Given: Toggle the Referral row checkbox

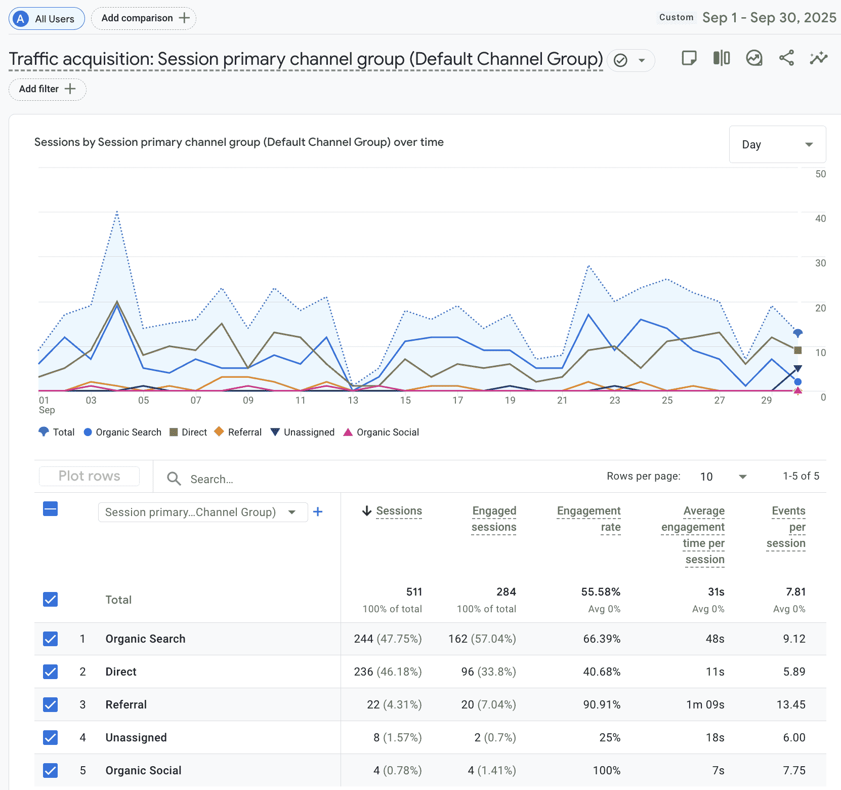Looking at the screenshot, I should (x=51, y=704).
